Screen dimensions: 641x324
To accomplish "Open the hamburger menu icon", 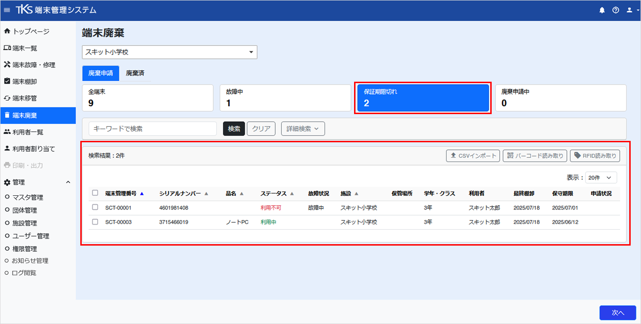I will pyautogui.click(x=7, y=10).
